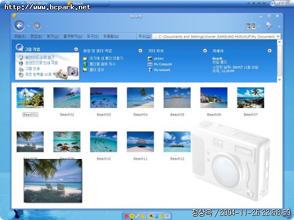
Task: Open the Back button history dropdown arrow
Action: 29,26
